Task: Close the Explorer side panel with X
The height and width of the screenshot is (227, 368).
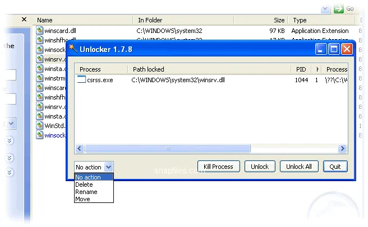Action: [x=24, y=20]
